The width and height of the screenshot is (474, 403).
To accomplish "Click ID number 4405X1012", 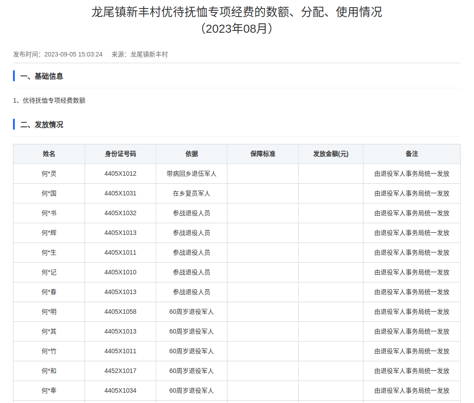I will coord(120,174).
